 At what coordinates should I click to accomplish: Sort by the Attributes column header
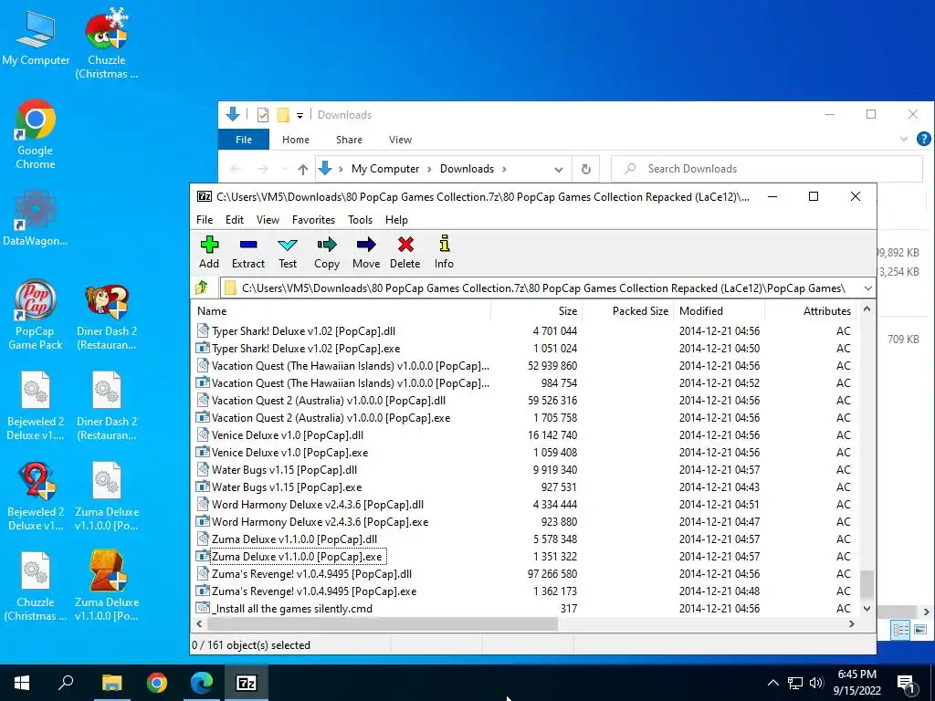[811, 311]
